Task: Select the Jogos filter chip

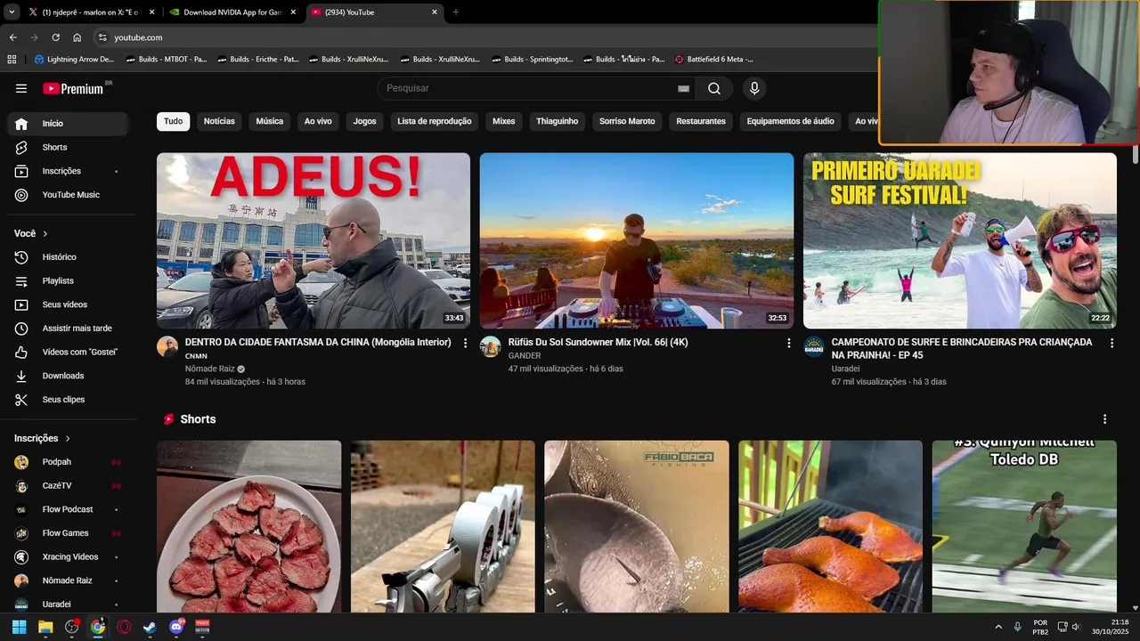Action: point(364,121)
